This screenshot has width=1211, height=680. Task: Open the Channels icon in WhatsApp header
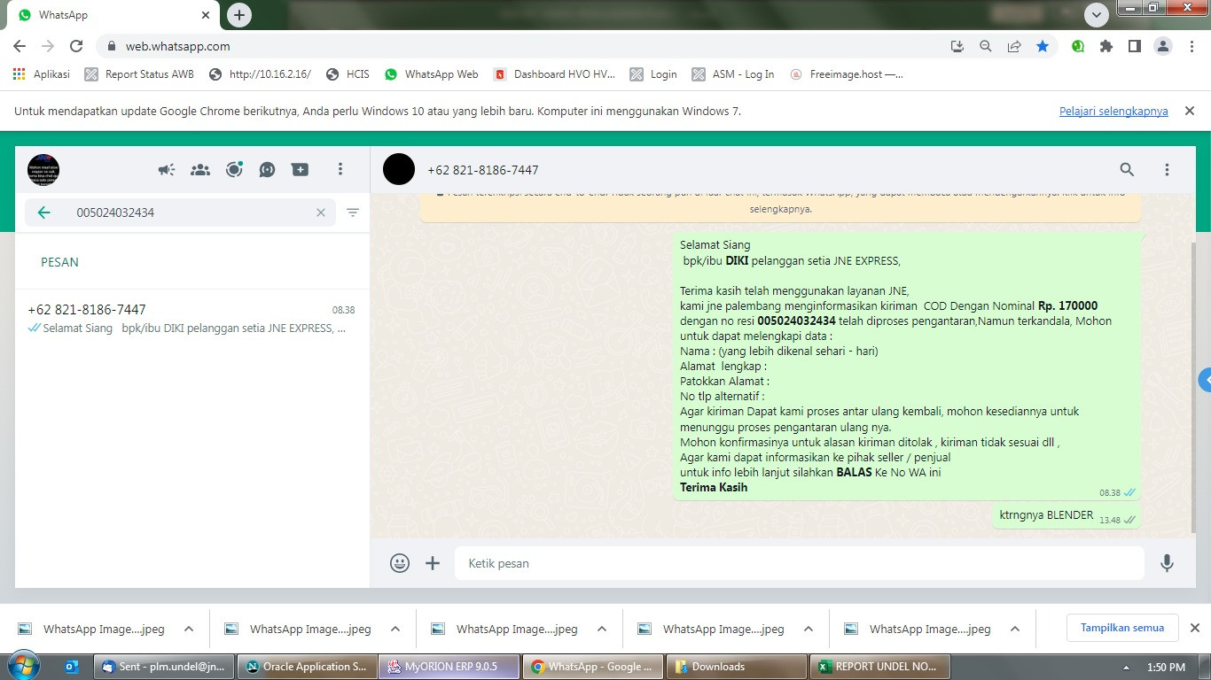click(x=267, y=169)
